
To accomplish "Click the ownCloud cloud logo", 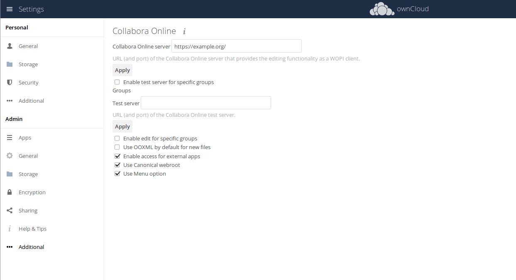I will pyautogui.click(x=382, y=9).
